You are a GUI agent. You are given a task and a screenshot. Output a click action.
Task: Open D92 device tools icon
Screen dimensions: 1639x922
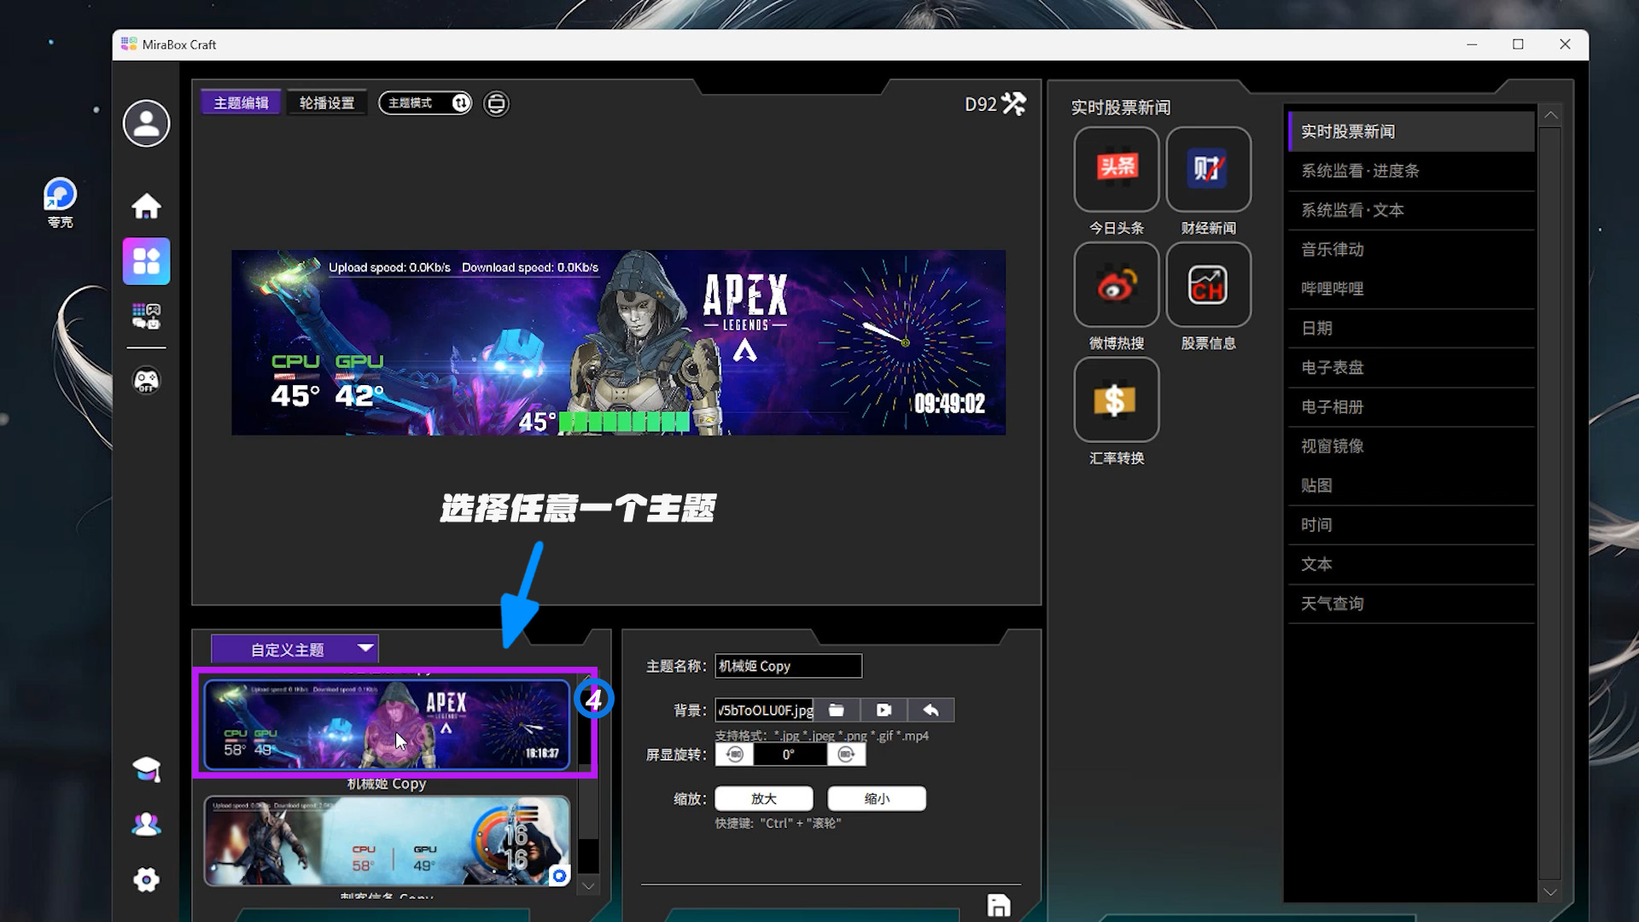[x=1014, y=103]
